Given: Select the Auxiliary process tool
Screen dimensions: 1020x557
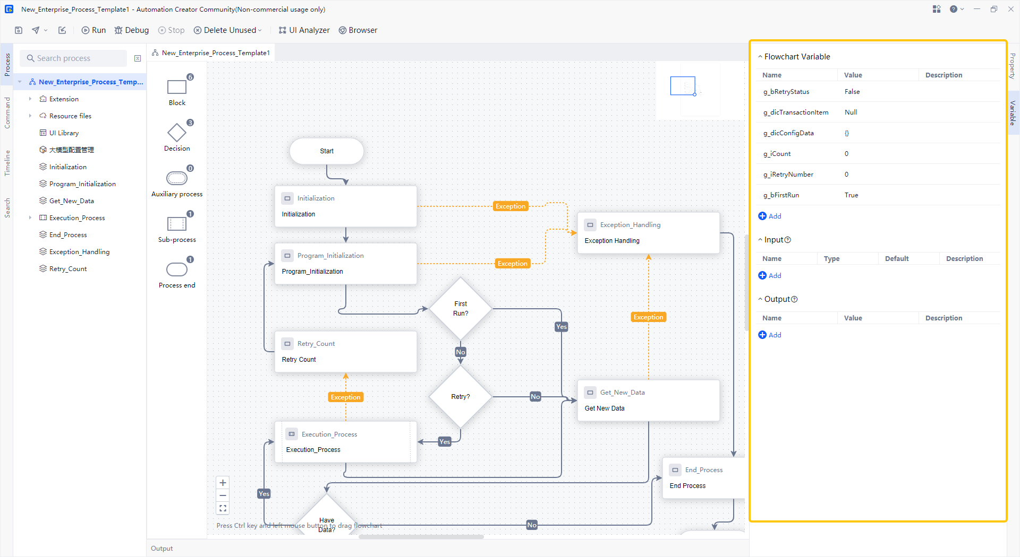Looking at the screenshot, I should point(176,179).
